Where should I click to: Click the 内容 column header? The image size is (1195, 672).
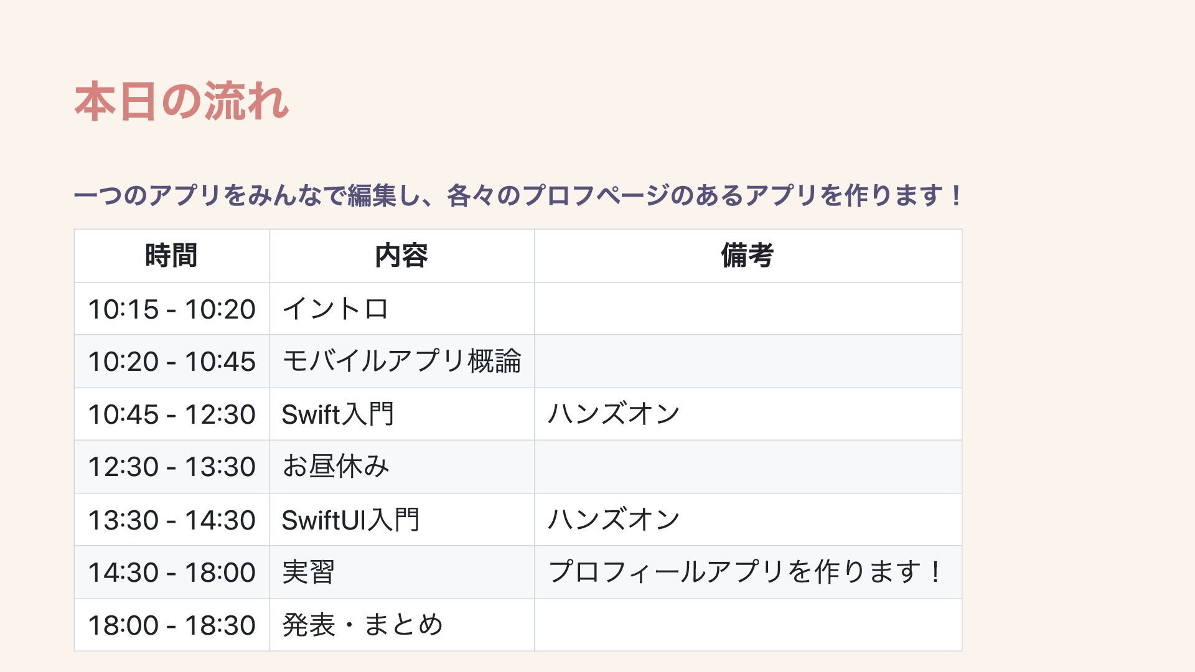(401, 256)
